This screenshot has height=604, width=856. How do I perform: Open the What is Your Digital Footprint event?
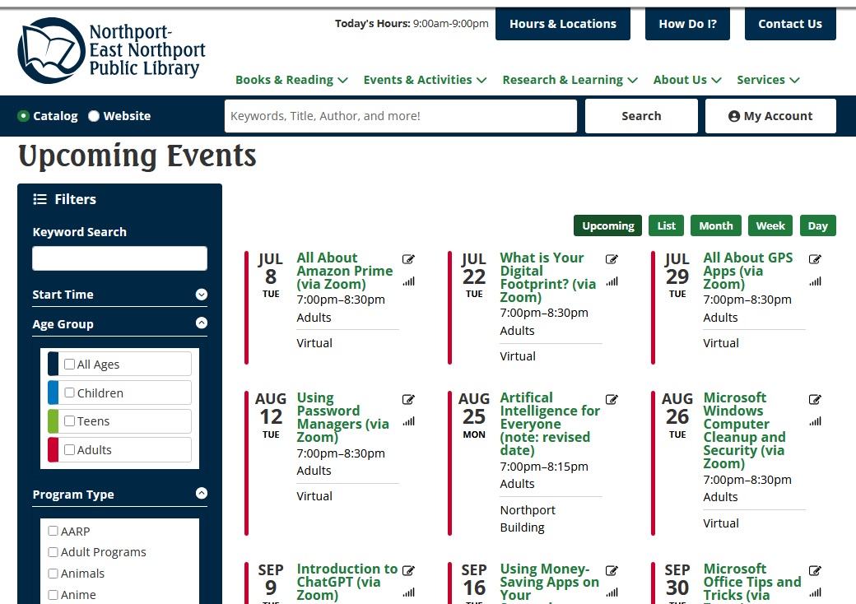pyautogui.click(x=547, y=277)
